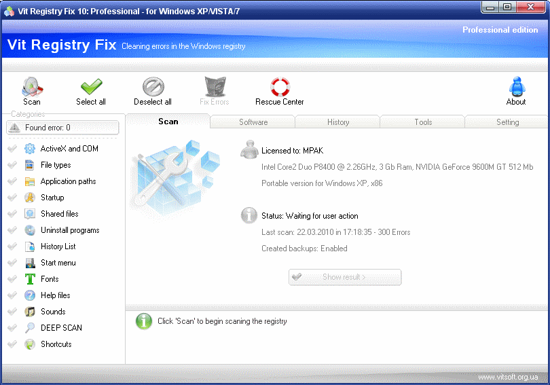Screen dimensions: 550x385
Task: Select the Application paths label
Action: click(x=69, y=181)
